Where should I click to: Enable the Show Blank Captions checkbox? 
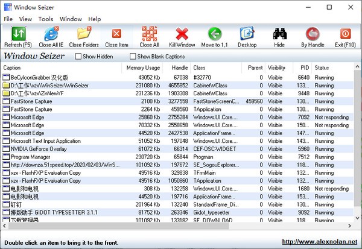tap(133, 57)
